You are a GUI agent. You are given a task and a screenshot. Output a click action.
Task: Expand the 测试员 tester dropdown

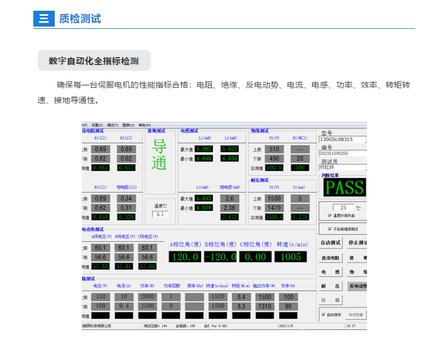tap(365, 167)
